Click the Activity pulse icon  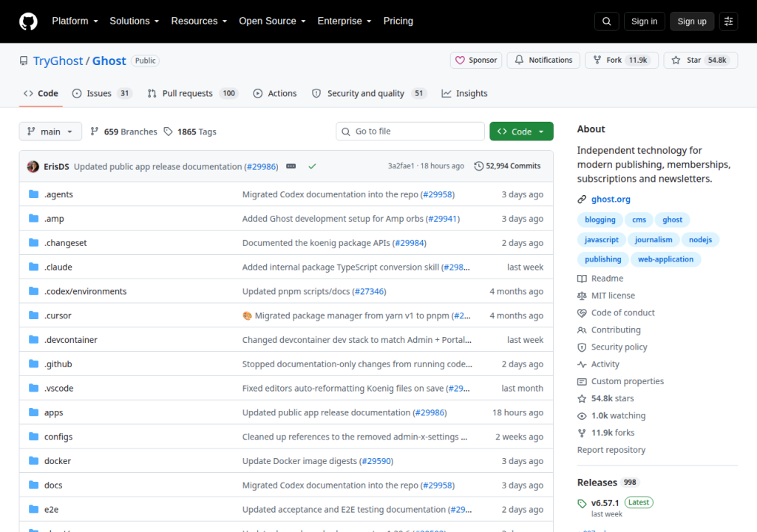pos(582,364)
